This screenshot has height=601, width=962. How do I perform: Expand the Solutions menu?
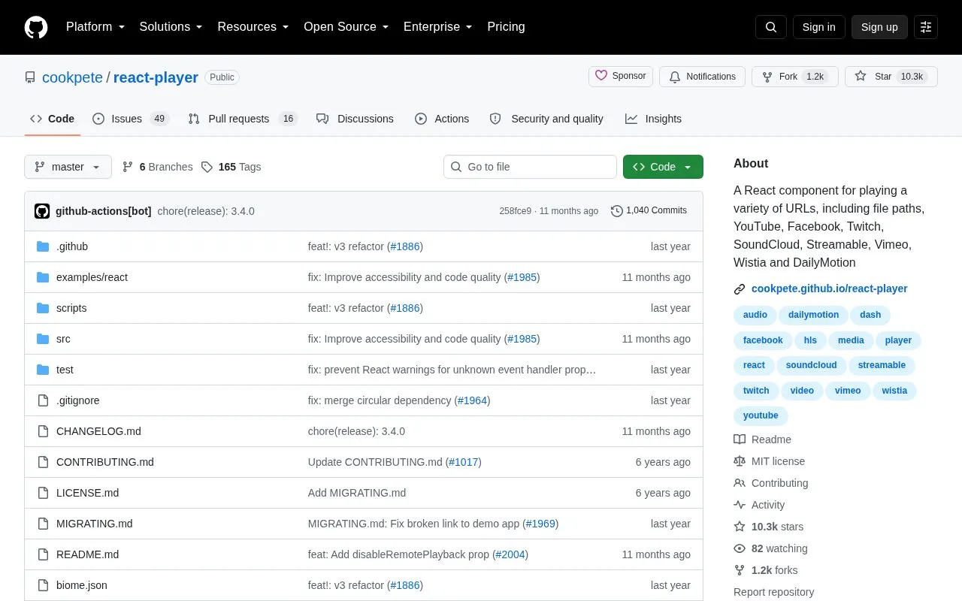click(x=171, y=27)
